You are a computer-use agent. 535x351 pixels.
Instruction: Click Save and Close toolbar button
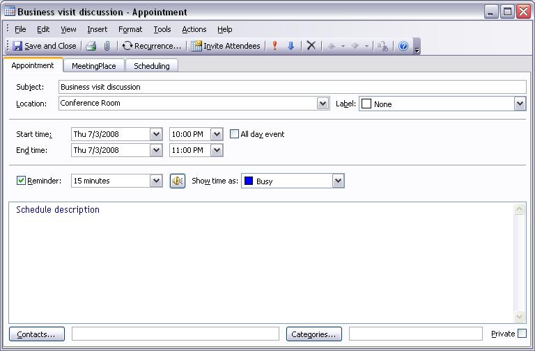point(45,46)
